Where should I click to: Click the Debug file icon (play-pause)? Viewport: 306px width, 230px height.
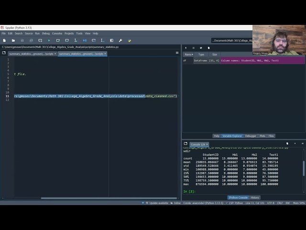coord(85,40)
